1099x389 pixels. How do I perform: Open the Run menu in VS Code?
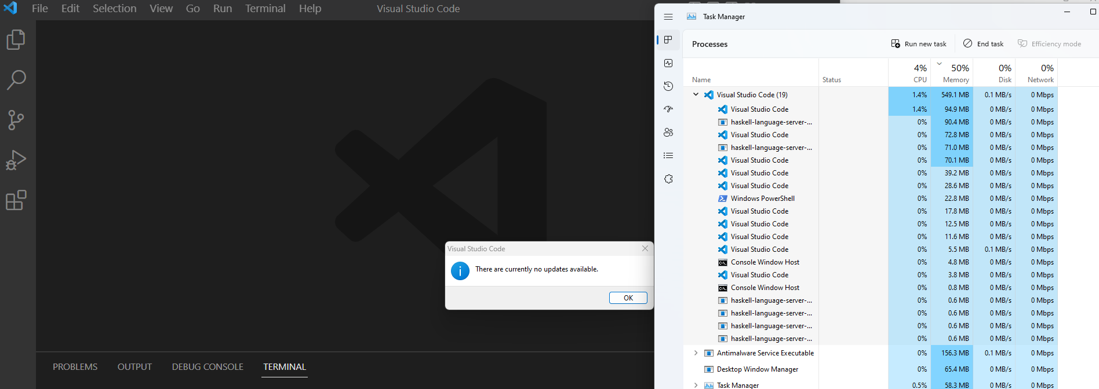(223, 8)
